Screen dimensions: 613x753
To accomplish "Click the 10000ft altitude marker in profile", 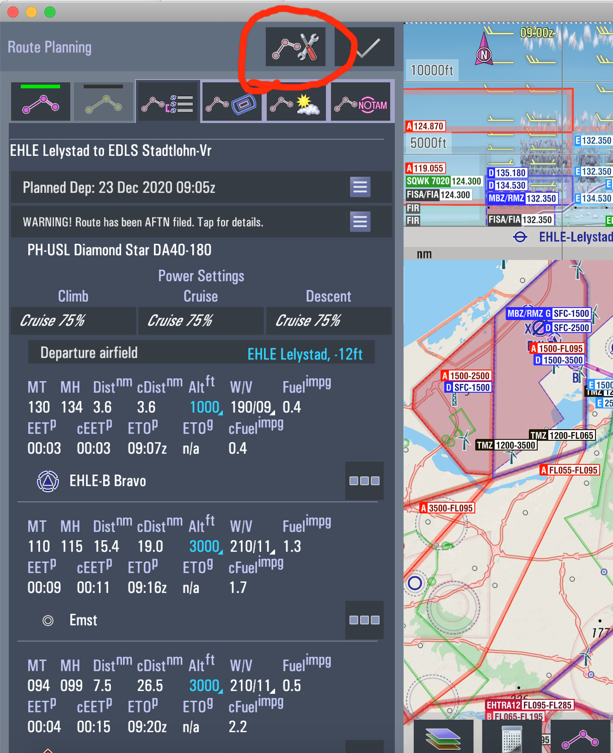I will click(x=432, y=70).
